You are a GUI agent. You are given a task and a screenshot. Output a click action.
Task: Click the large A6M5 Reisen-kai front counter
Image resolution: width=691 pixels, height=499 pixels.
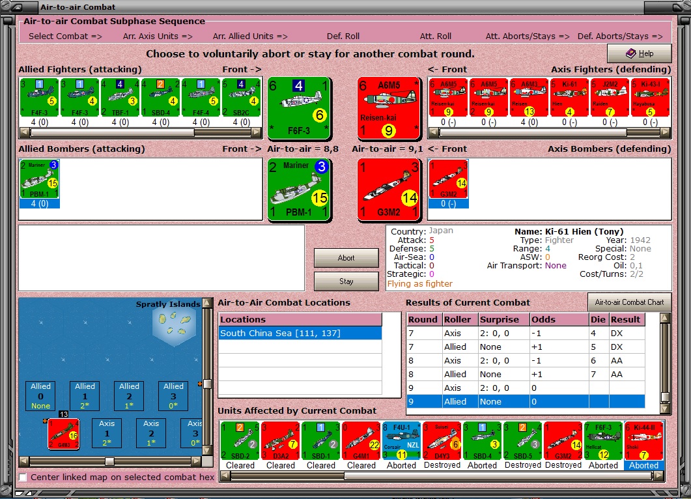click(389, 108)
